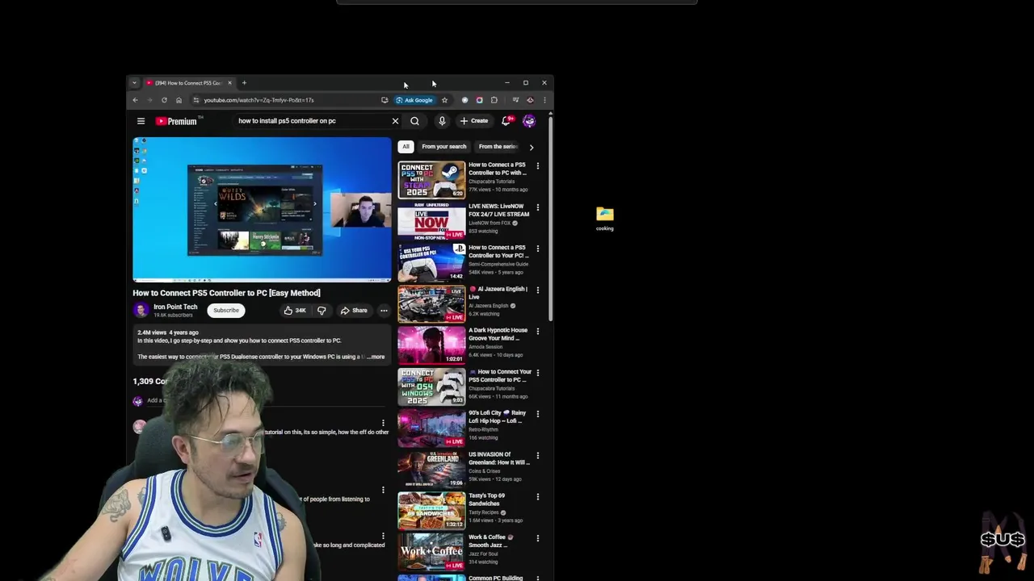This screenshot has height=581, width=1034.
Task: Select the From the series chip
Action: [498, 147]
